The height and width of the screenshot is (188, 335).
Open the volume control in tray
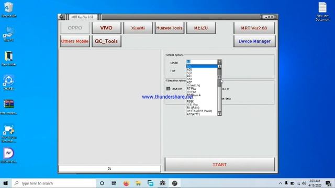(x=304, y=183)
